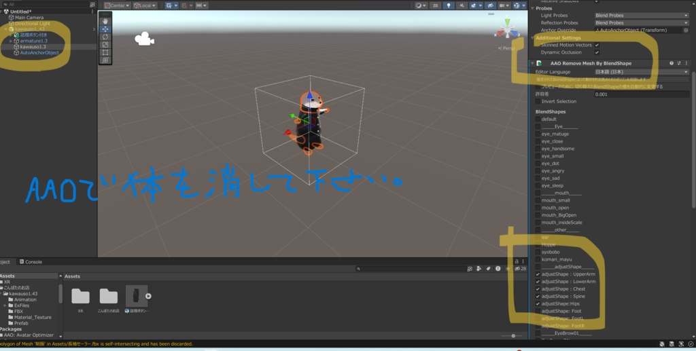Viewport: 696px width, 351px height.
Task: Collapse the Probes section
Action: click(533, 8)
